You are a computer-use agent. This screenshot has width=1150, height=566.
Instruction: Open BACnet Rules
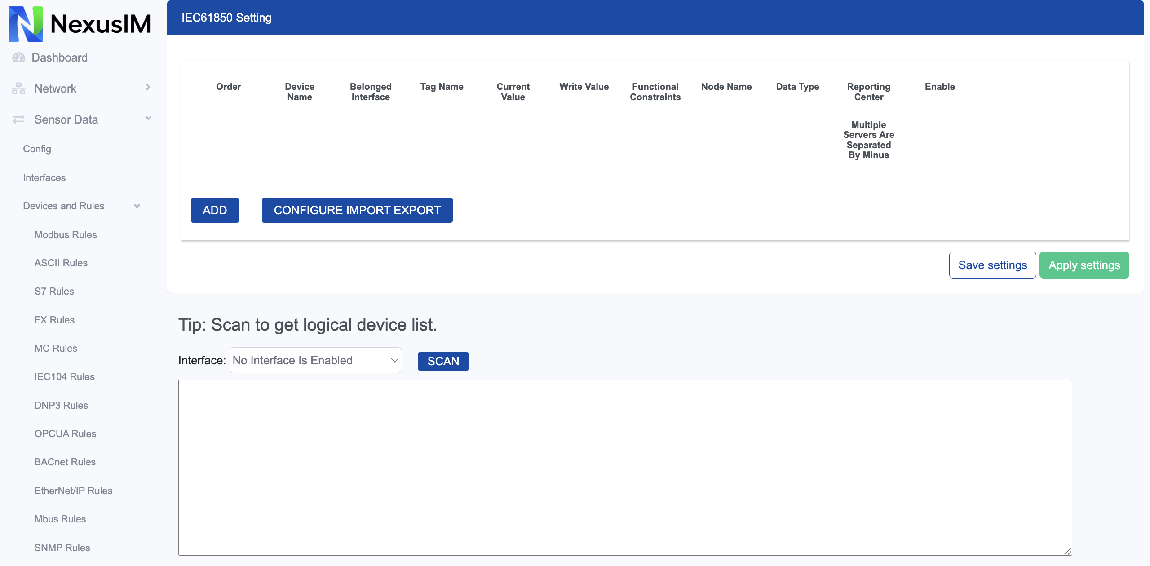point(65,462)
